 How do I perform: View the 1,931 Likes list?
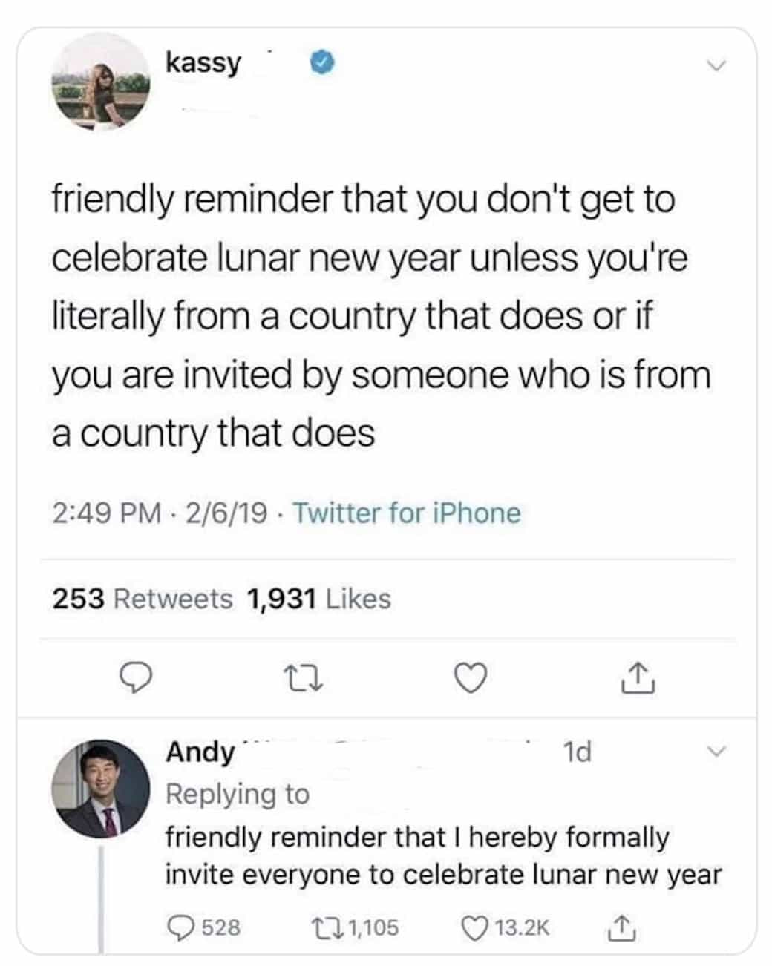click(318, 598)
